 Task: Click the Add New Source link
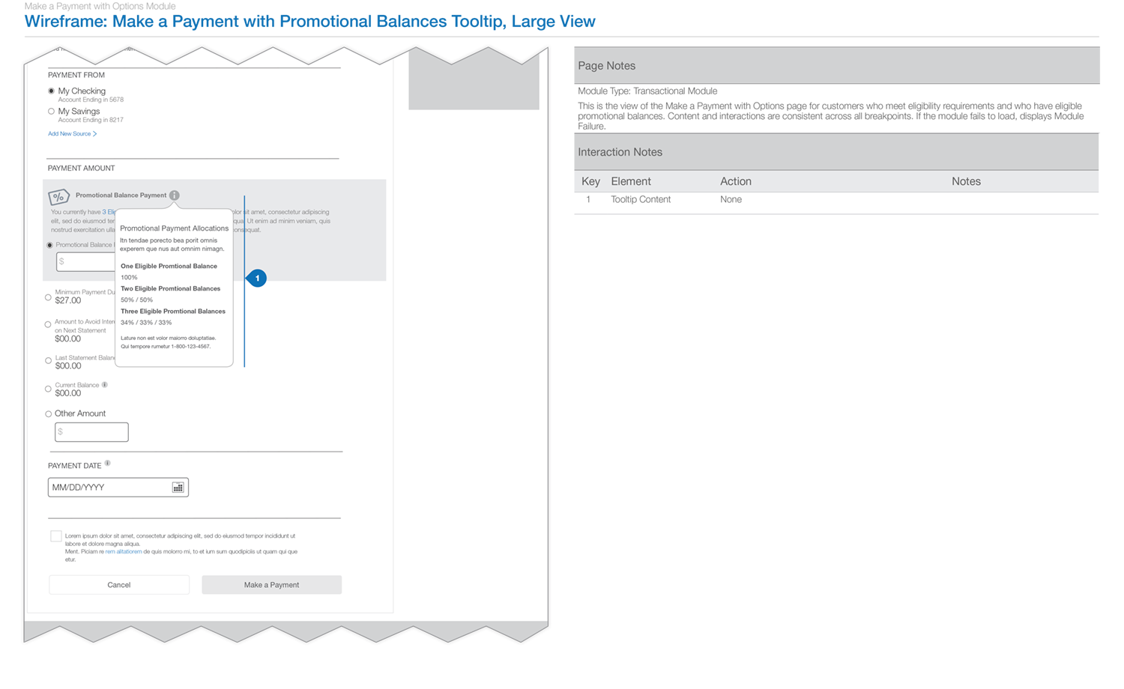click(x=73, y=134)
